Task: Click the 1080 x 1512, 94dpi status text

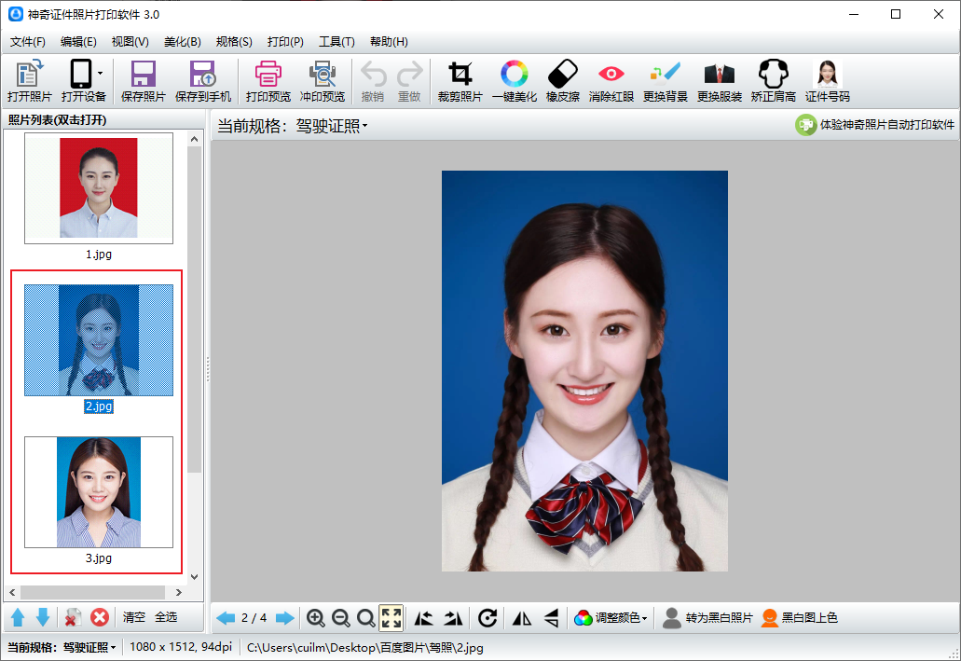Action: click(x=181, y=647)
